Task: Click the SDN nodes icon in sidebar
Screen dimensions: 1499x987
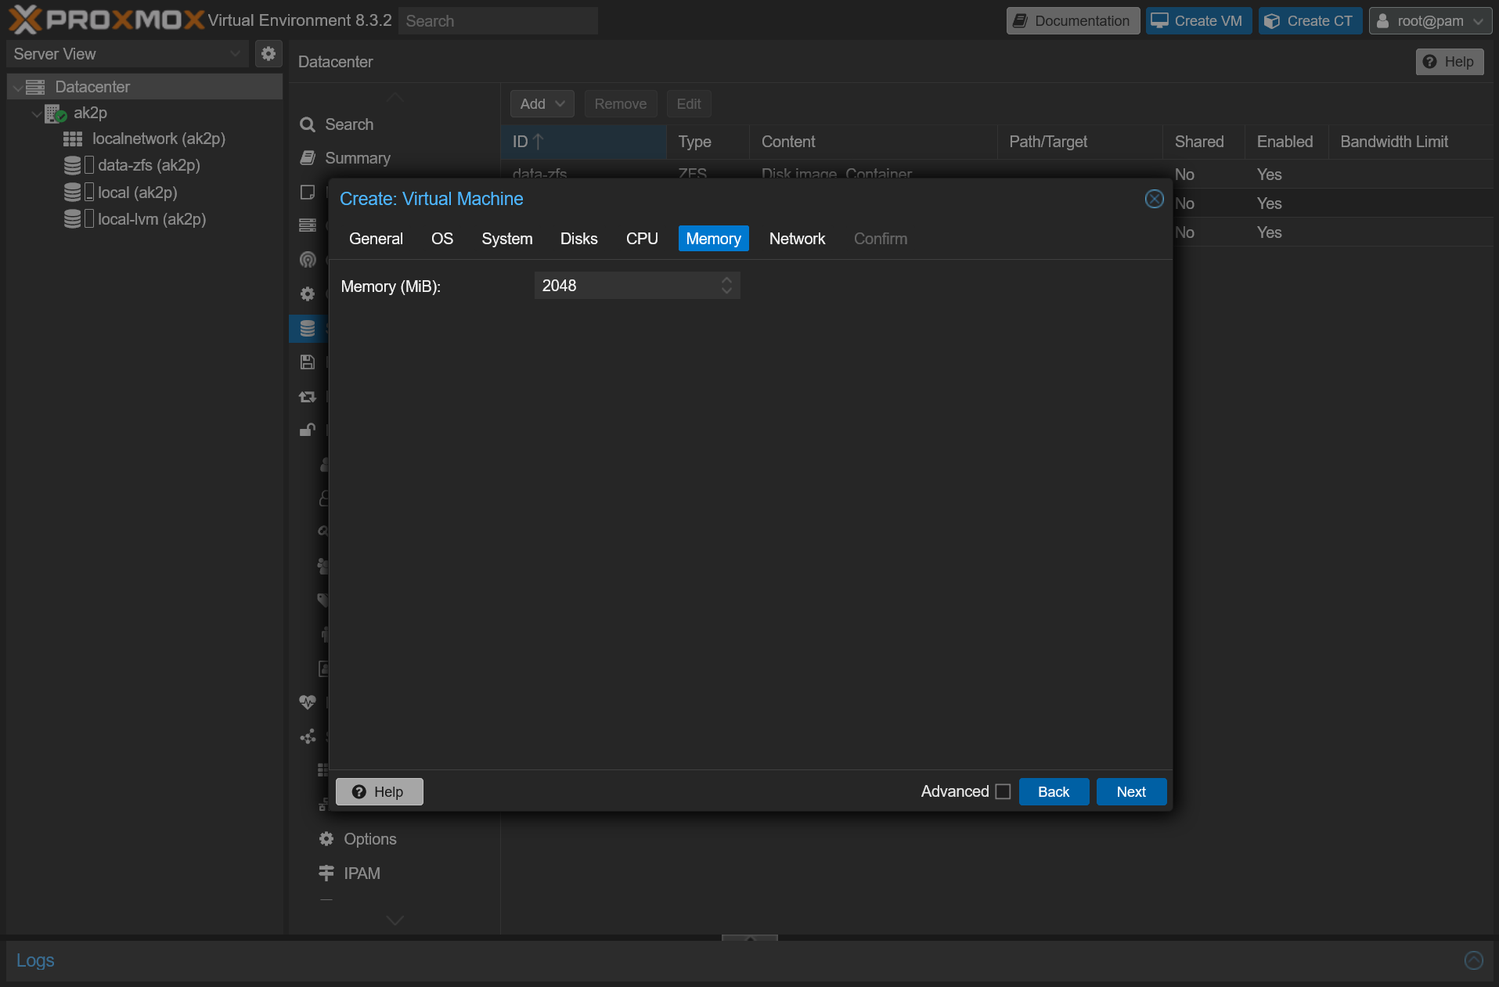Action: [308, 737]
